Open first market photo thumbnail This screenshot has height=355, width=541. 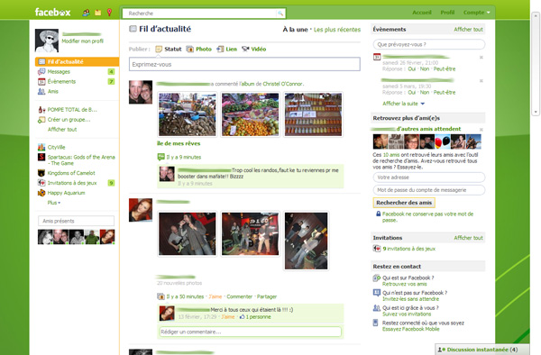pyautogui.click(x=188, y=114)
